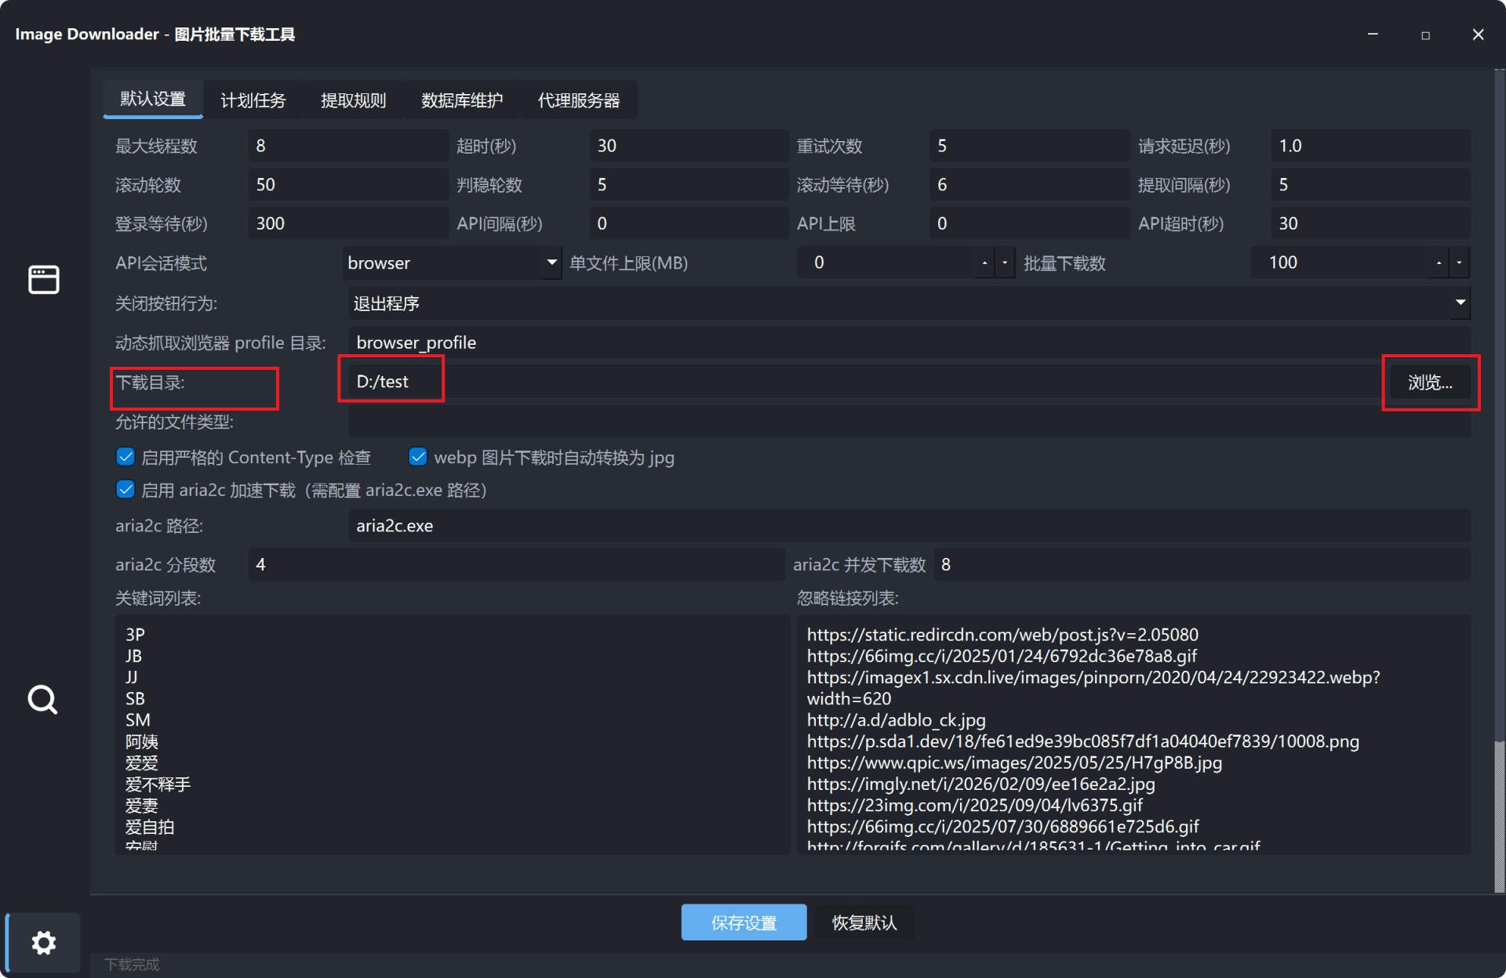Select the 23img.com lv6375.gif ignored link

(x=974, y=806)
